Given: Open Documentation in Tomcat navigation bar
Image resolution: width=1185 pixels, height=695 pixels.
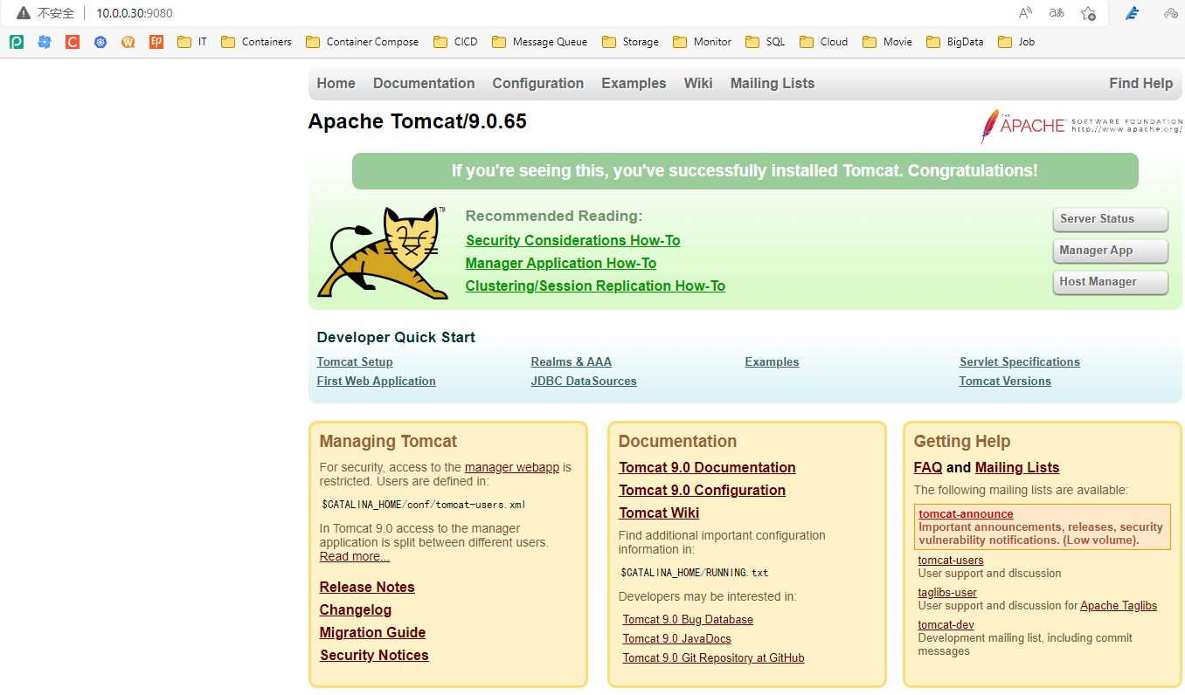Looking at the screenshot, I should click(x=424, y=83).
